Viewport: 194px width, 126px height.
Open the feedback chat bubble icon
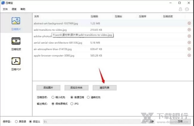tap(187, 9)
